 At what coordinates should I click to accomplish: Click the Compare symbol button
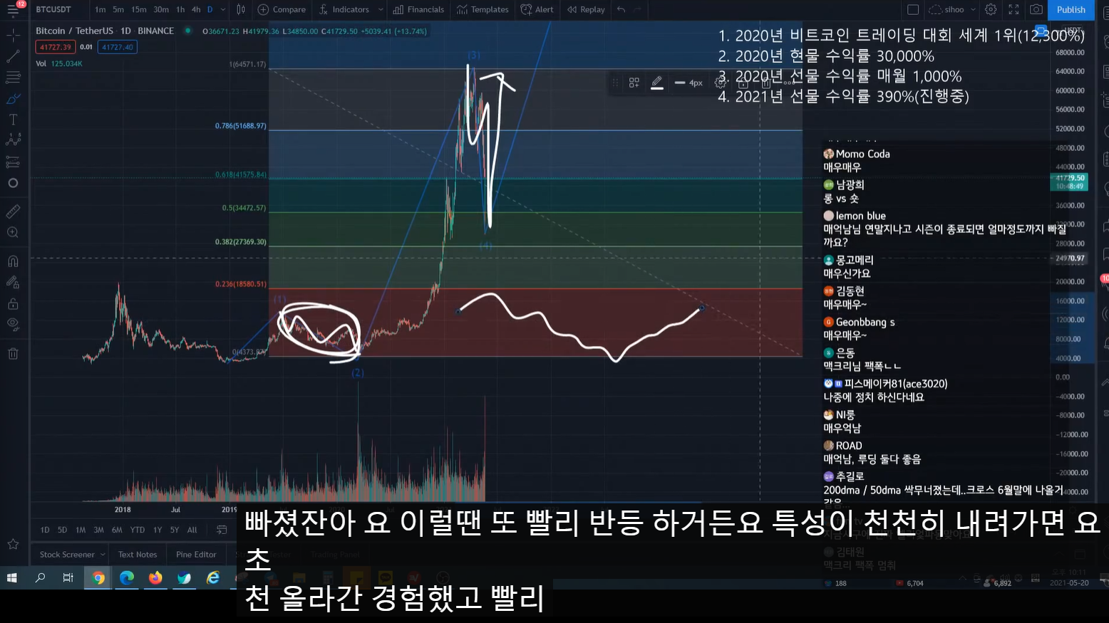coord(282,10)
